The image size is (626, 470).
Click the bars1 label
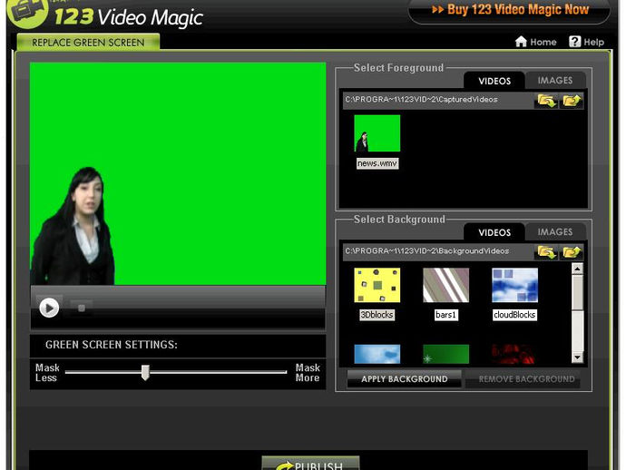[446, 315]
